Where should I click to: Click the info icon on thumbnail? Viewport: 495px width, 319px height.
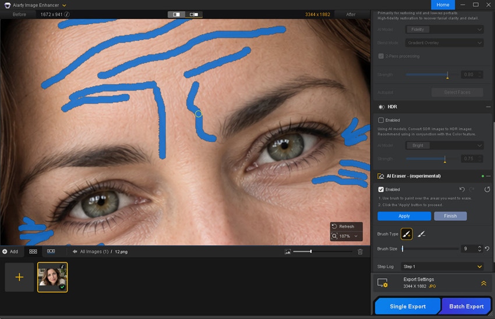point(62,266)
